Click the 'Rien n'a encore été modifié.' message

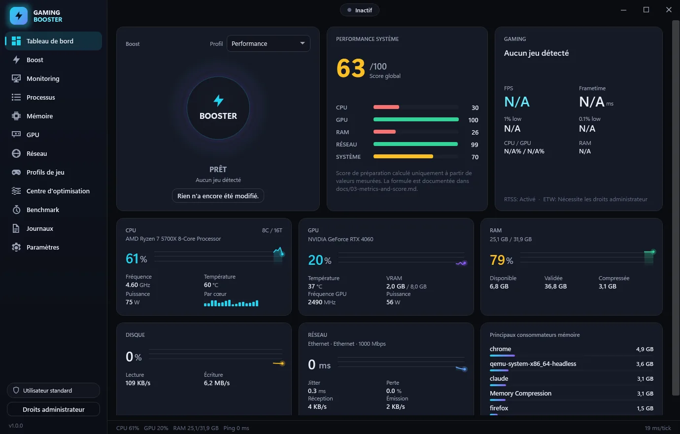point(218,196)
